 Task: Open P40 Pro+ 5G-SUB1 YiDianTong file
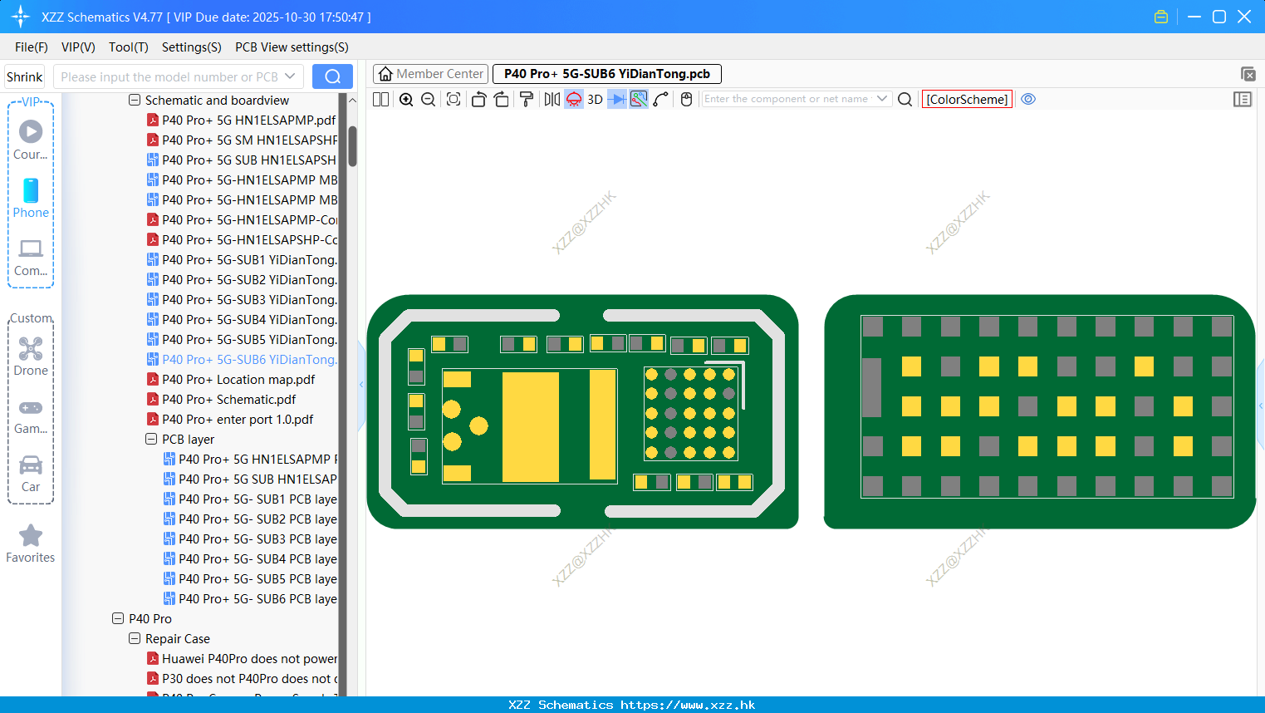tap(242, 260)
